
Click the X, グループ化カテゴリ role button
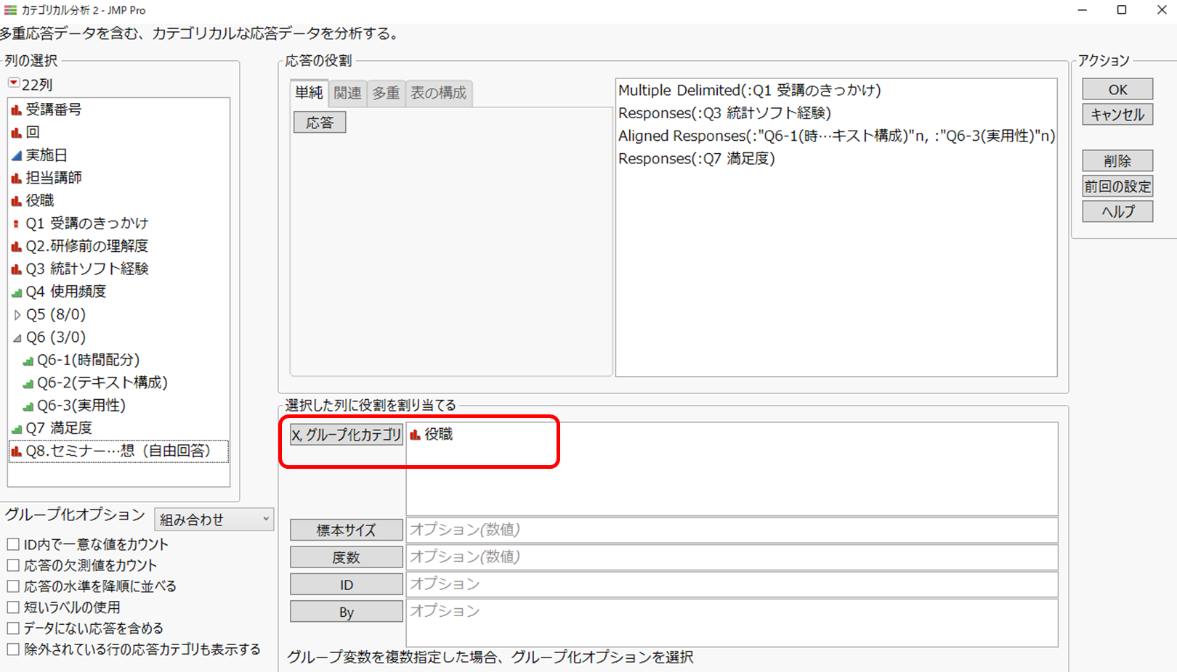point(347,435)
